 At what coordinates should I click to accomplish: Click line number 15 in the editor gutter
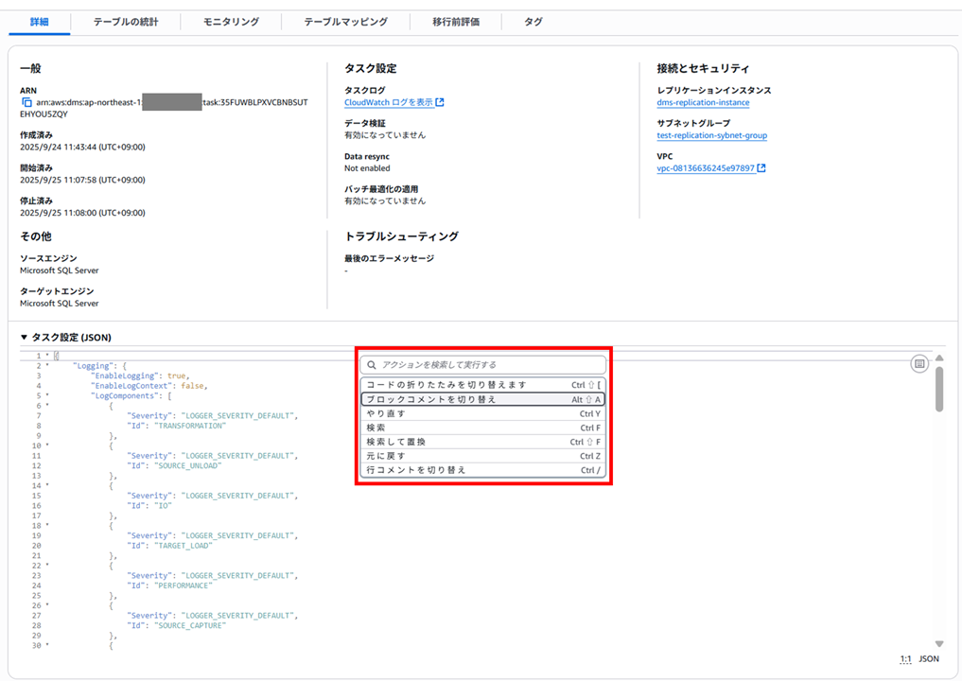pyautogui.click(x=37, y=496)
